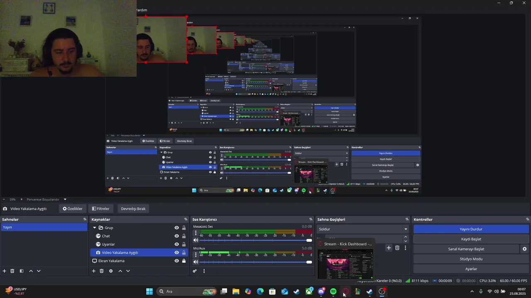Undock the Ses Karıştırıcı panel
Image resolution: width=531 pixels, height=298 pixels.
point(311,219)
